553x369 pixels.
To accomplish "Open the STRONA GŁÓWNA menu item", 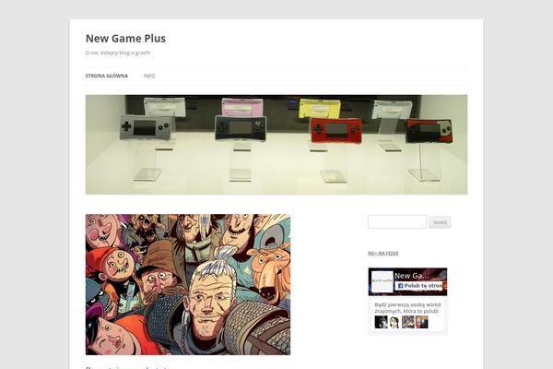I will (x=107, y=76).
